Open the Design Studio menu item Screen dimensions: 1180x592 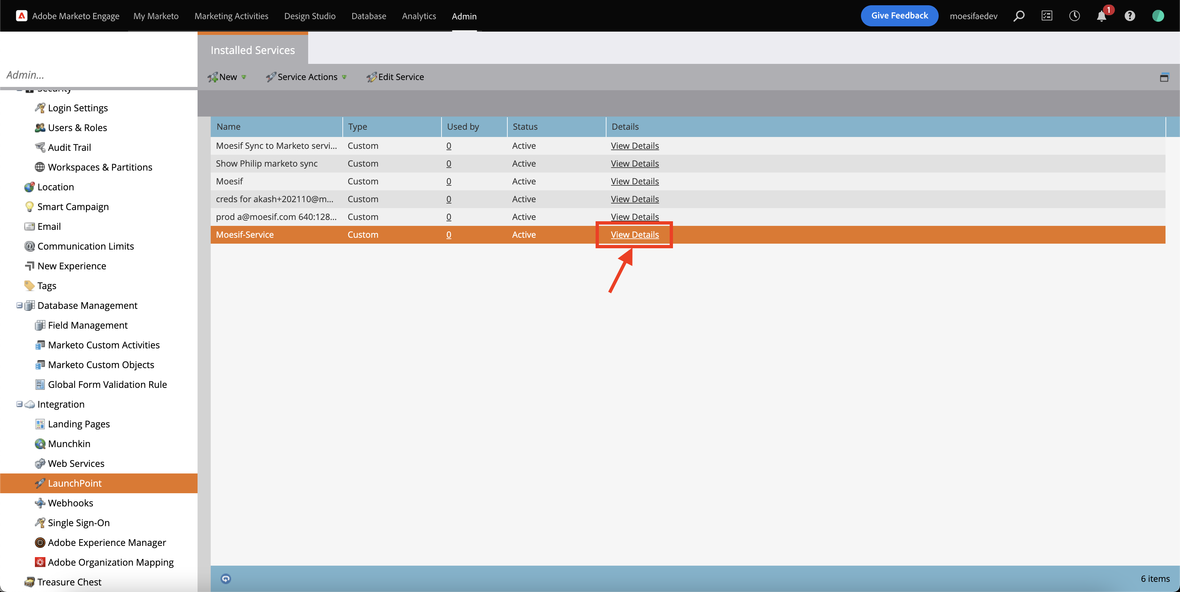310,16
